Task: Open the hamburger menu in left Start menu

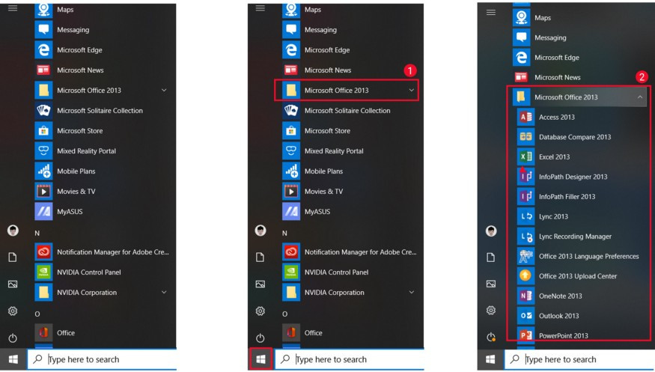Action: pos(13,8)
